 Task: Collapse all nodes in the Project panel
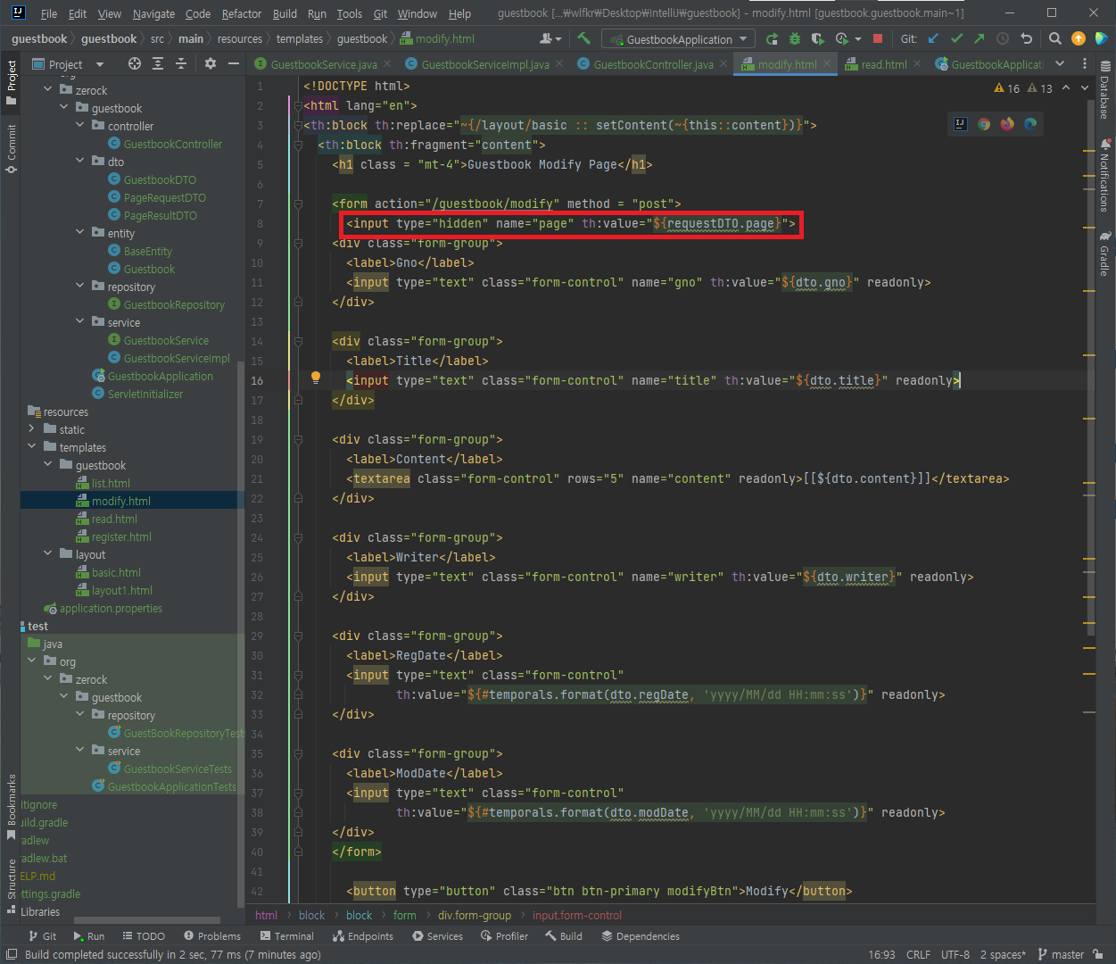(181, 63)
